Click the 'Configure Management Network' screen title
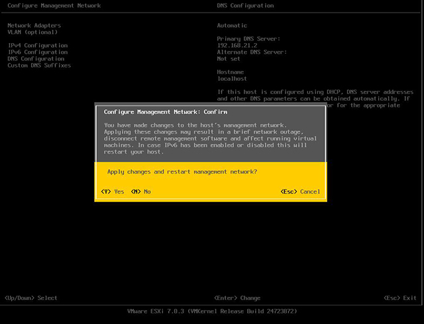Screen dimensions: 424x324 [54, 6]
